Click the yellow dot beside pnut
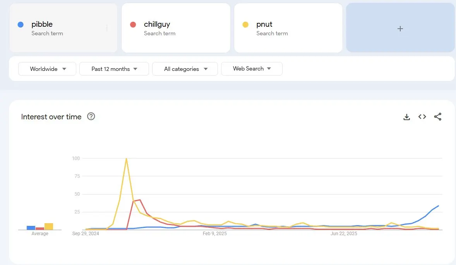This screenshot has height=265, width=456. point(245,24)
